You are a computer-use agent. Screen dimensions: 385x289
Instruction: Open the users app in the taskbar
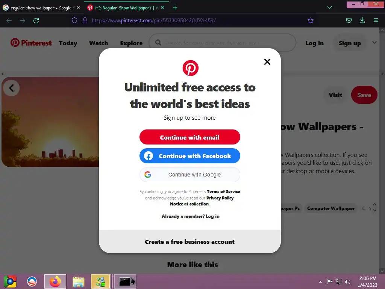[100, 281]
